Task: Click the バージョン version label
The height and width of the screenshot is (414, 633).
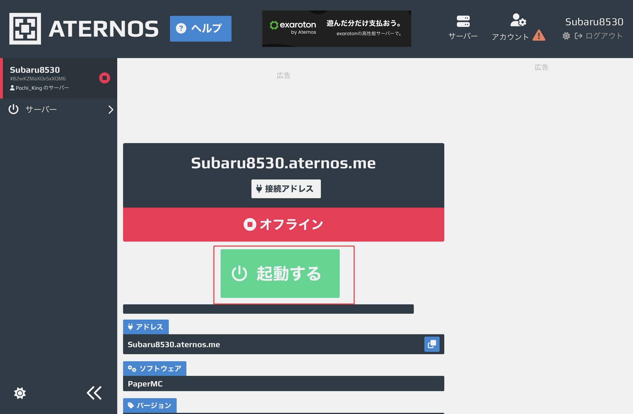Action: [x=150, y=405]
